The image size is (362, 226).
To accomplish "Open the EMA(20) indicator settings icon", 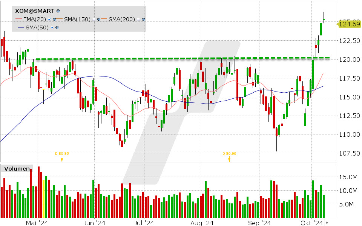I will click(x=54, y=19).
